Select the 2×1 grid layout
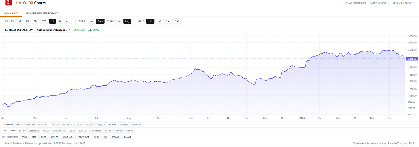 168,21
